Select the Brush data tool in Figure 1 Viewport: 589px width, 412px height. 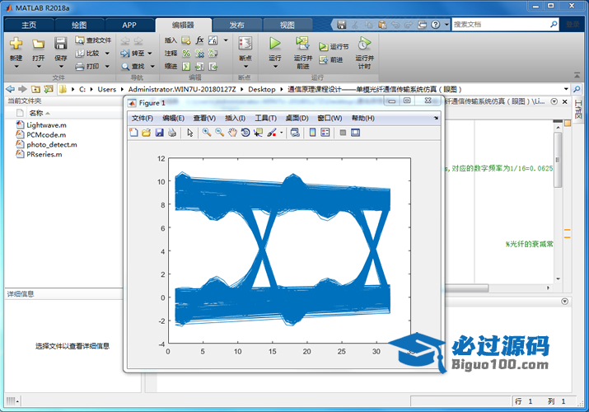[x=272, y=132]
